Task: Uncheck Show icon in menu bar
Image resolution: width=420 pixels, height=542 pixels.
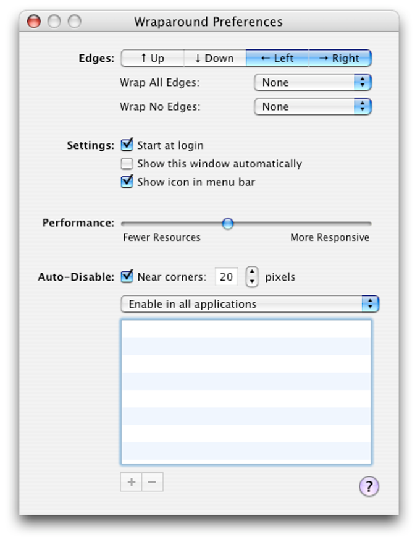Action: pos(127,182)
